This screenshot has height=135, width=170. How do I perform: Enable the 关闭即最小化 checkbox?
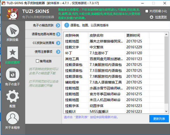pos(146,11)
